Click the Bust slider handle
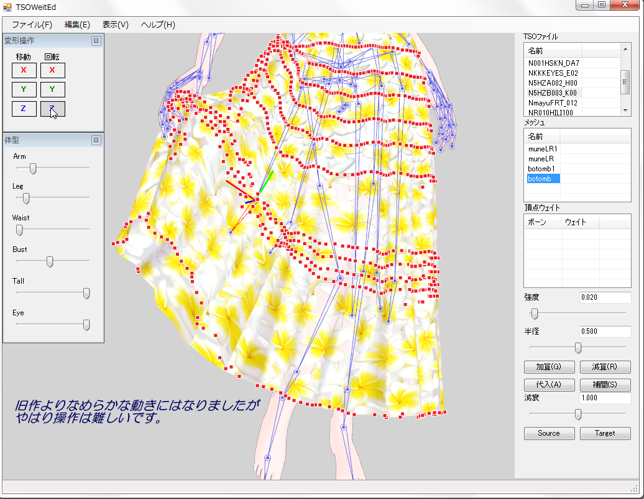This screenshot has height=499, width=644. pyautogui.click(x=50, y=262)
